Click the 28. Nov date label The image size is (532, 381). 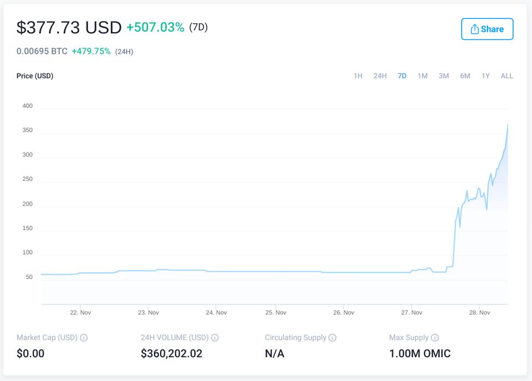point(479,313)
